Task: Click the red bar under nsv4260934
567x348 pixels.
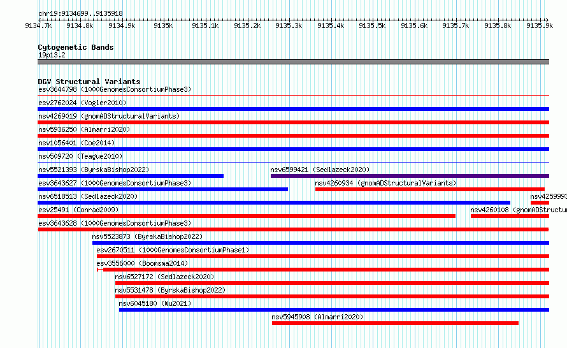Action: (x=430, y=189)
